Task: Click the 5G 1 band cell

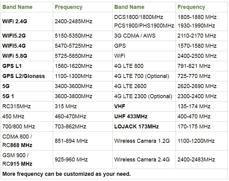Action: [x=8, y=96]
